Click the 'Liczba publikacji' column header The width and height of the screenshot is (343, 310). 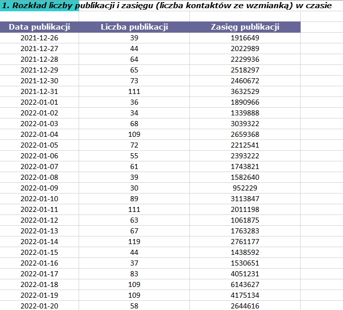tap(134, 27)
